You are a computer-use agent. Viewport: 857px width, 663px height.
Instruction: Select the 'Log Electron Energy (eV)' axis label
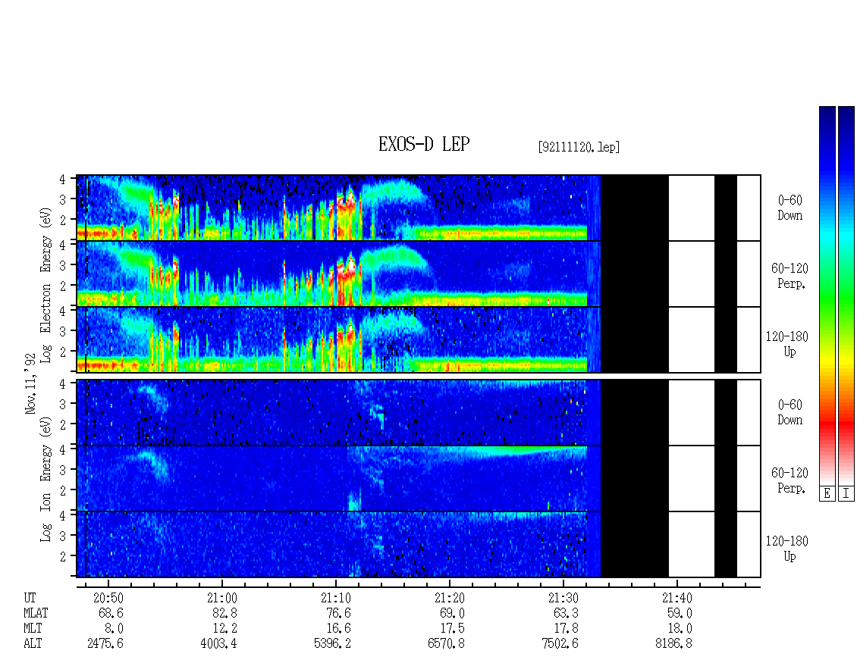(46, 285)
